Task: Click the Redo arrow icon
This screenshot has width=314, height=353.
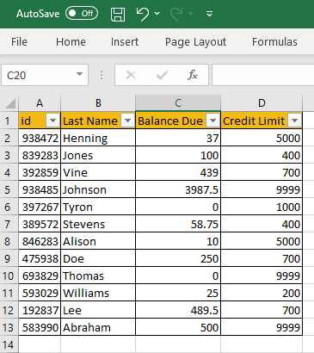Action: click(x=176, y=14)
